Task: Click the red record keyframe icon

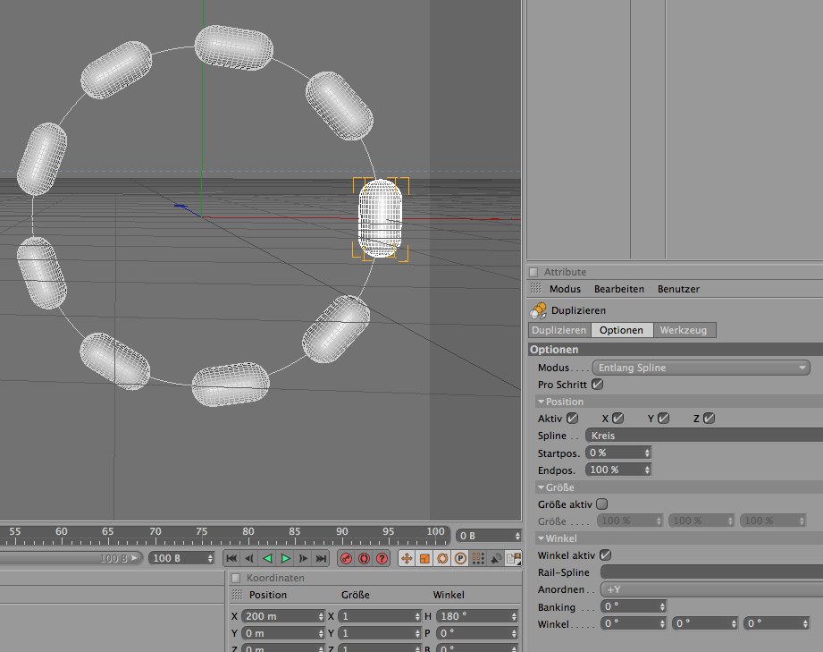Action: pos(346,558)
